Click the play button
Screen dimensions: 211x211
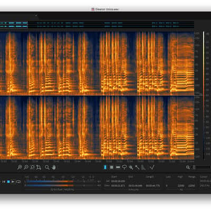pyautogui.click(x=13, y=181)
